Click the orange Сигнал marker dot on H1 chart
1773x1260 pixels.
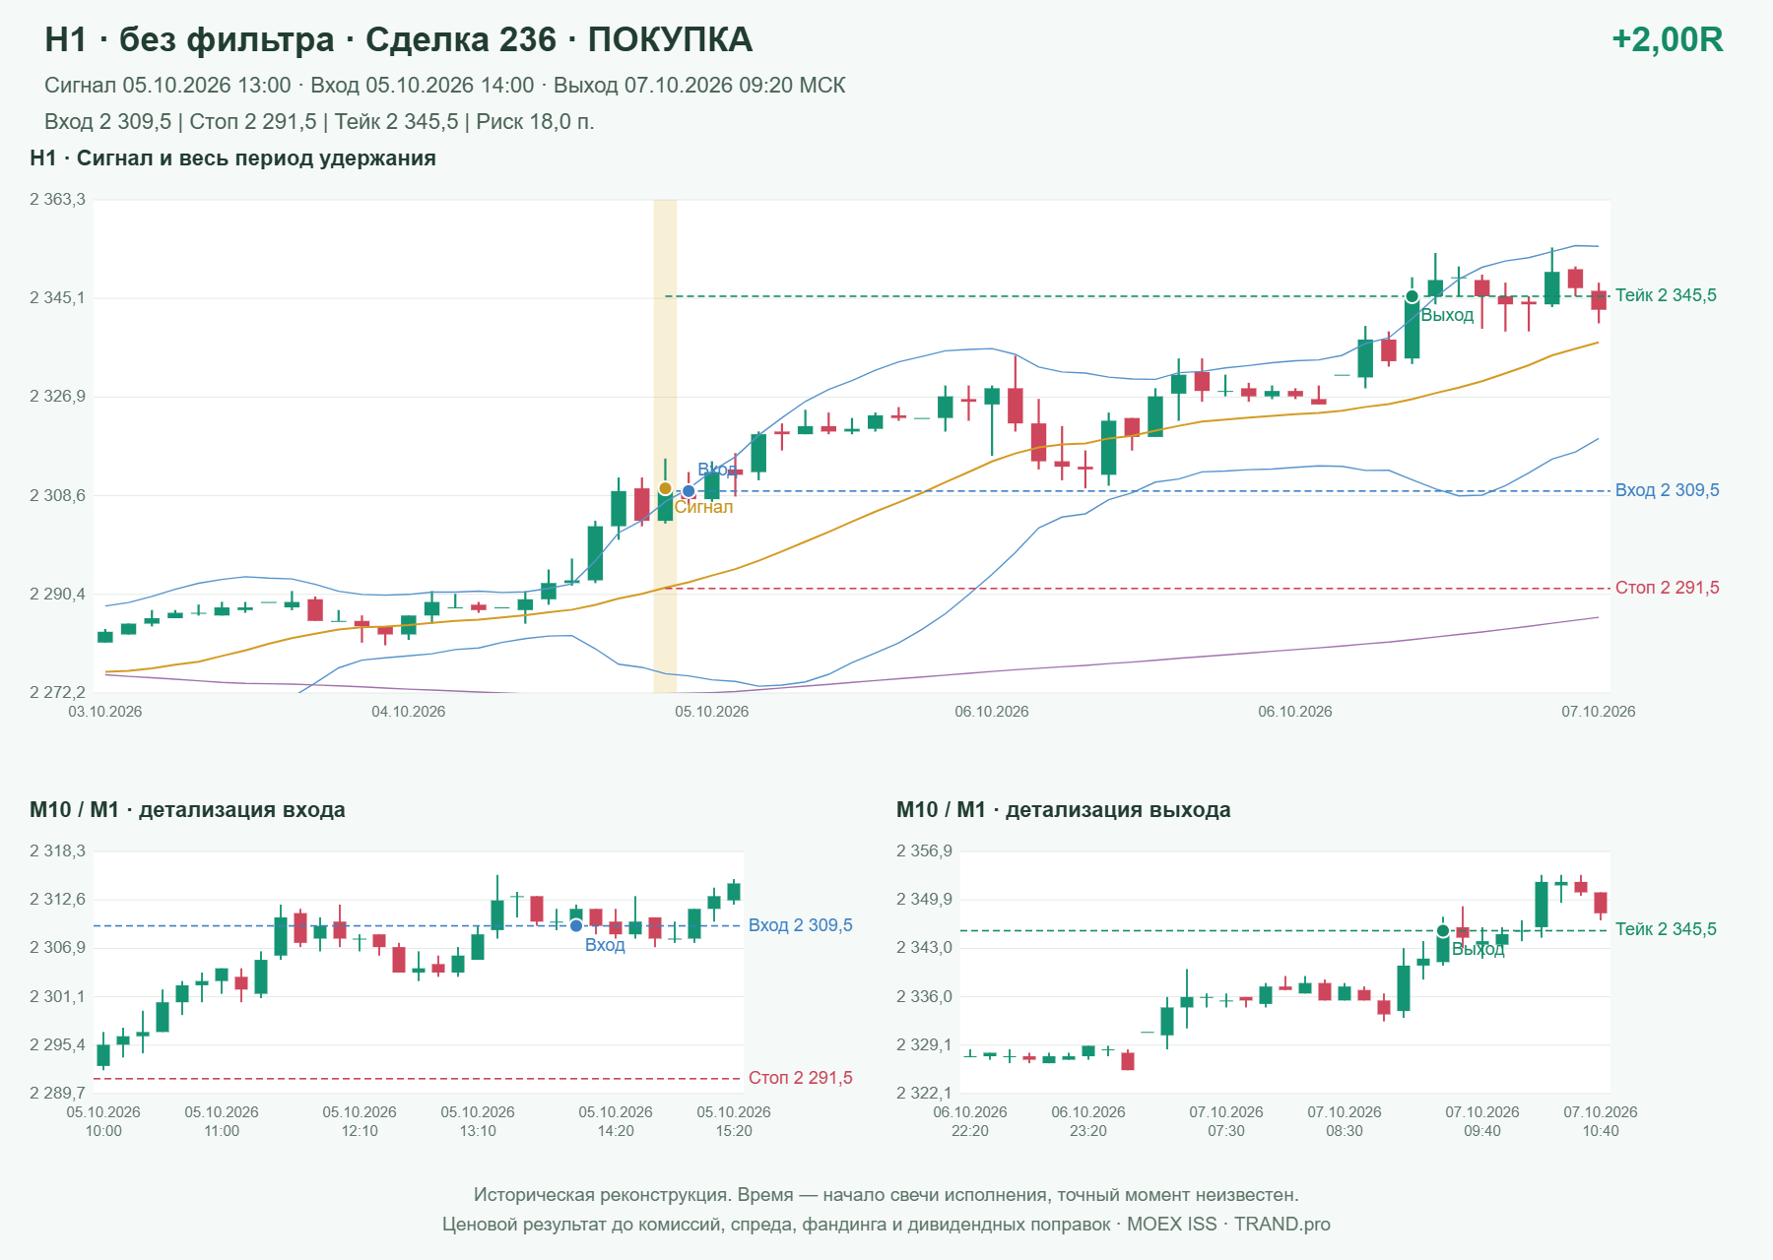[x=665, y=488]
